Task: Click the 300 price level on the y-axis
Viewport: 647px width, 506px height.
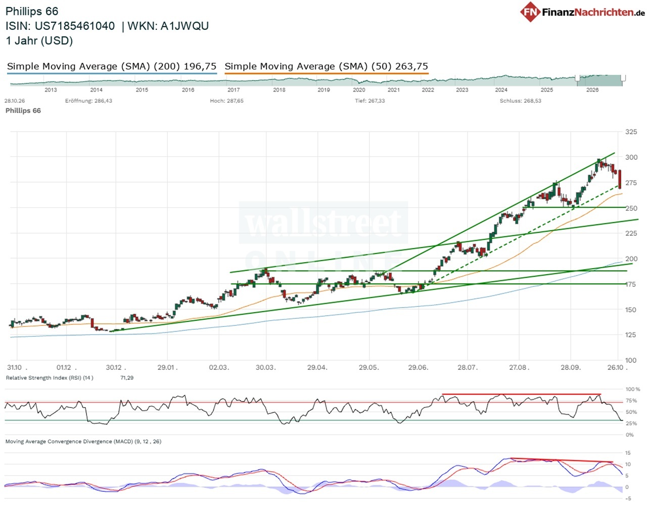Action: pos(631,157)
